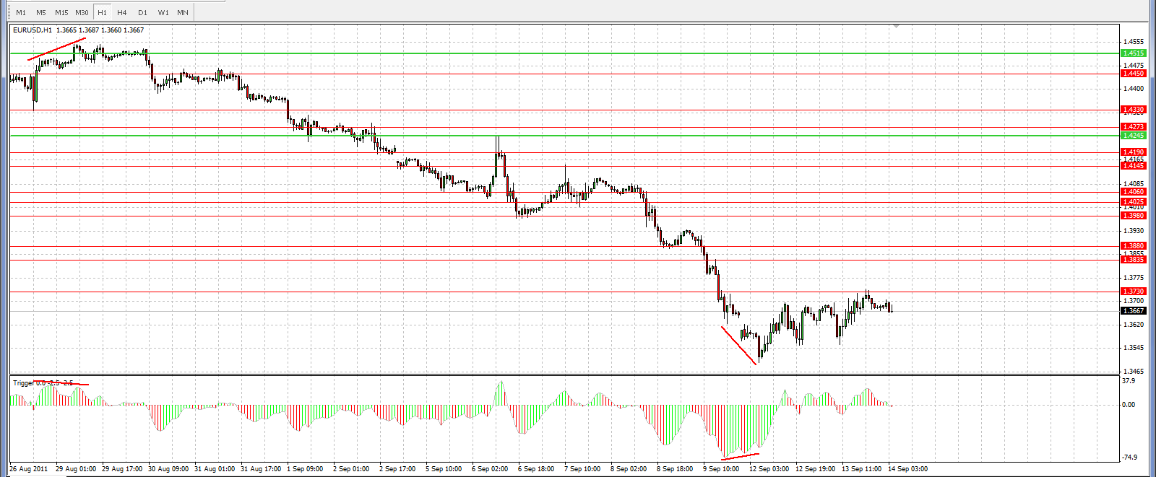Select the M30 timeframe button
1156x477 pixels.
click(x=82, y=12)
